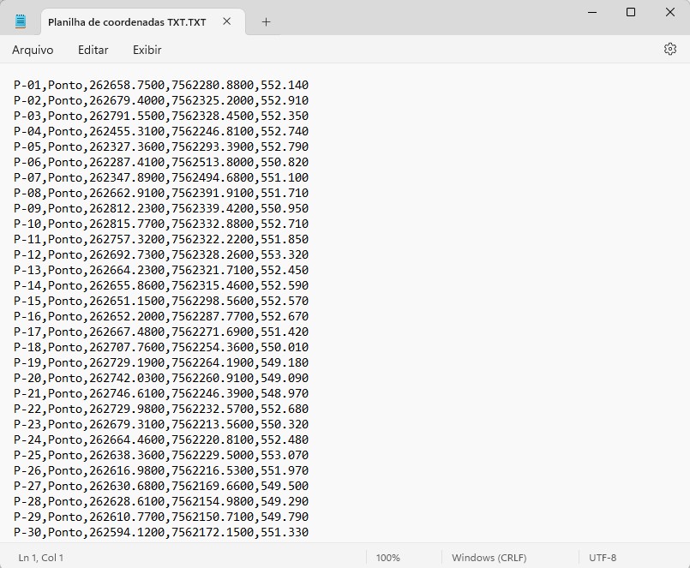Screen dimensions: 690x568
Task: Close the Planilha de coordenadas tab
Action: coord(225,21)
